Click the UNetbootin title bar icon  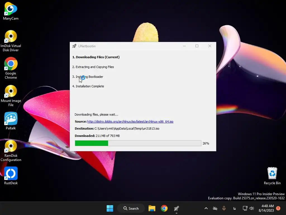(74, 46)
